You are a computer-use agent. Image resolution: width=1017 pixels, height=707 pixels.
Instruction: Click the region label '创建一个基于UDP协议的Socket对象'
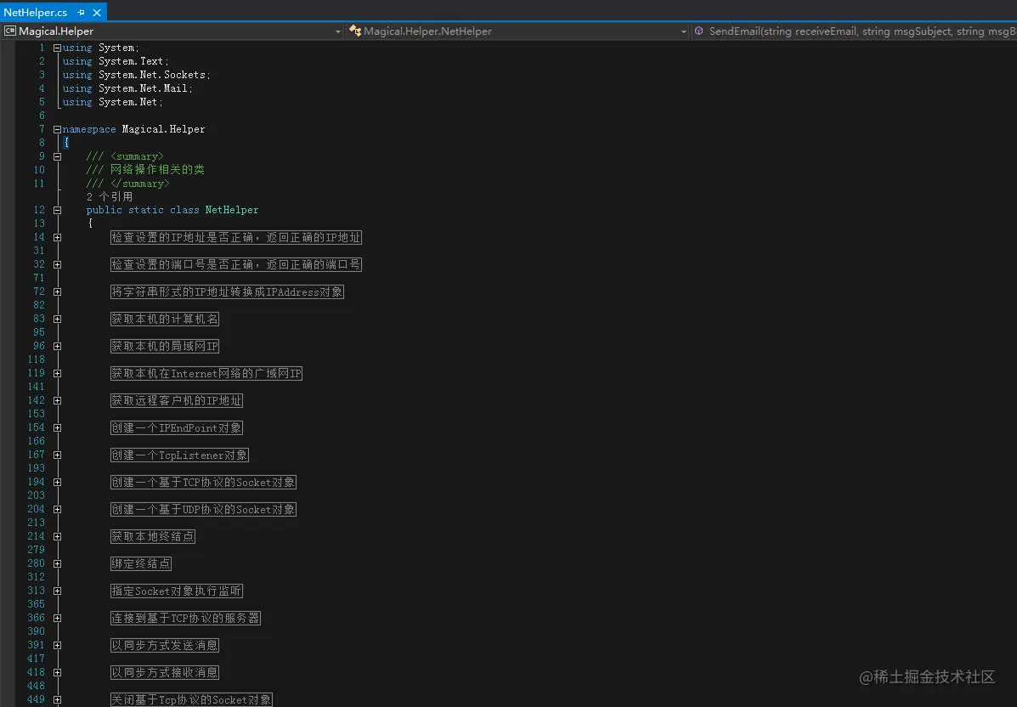pyautogui.click(x=204, y=510)
